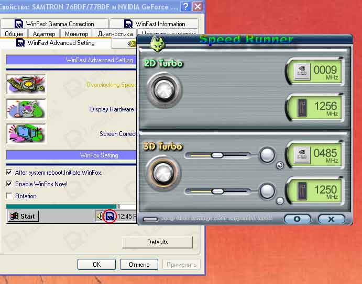The image size is (362, 284).
Task: Click the 2D Turbo core clock chip icon
Action: click(x=302, y=72)
